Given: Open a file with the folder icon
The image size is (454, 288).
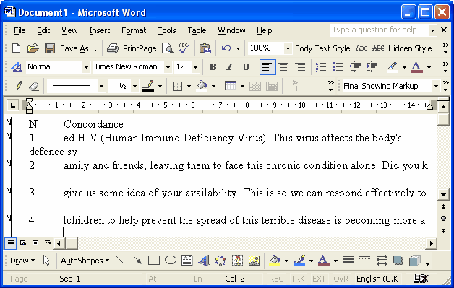Looking at the screenshot, I should point(33,48).
